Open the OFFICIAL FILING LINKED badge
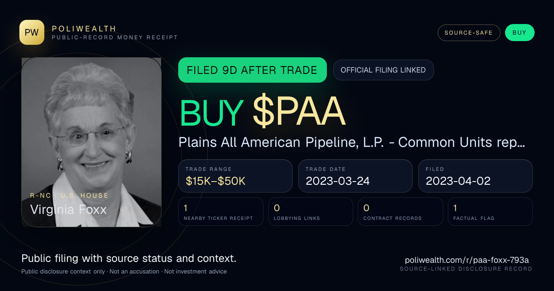554x291 pixels. [383, 70]
